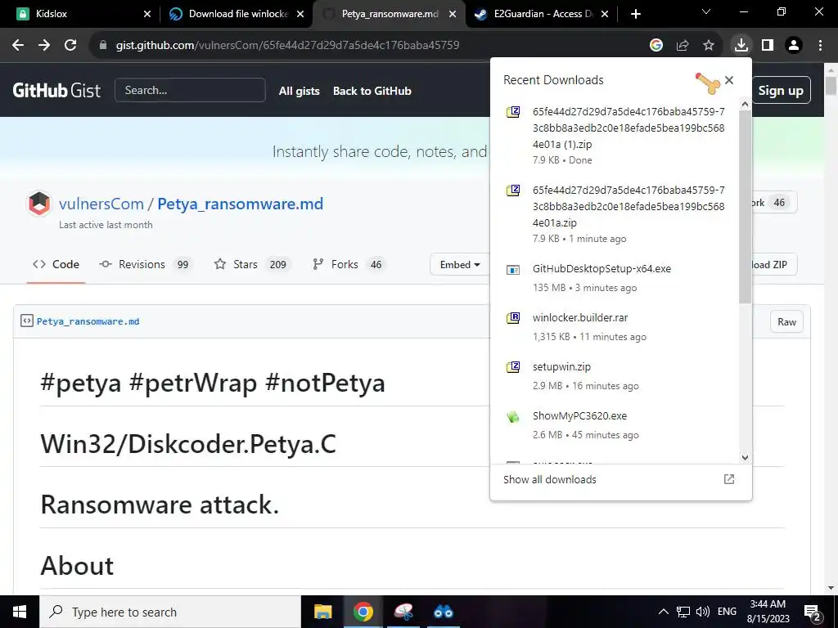Viewport: 838px width, 628px height.
Task: Click the vulnersCom avatar image
Action: click(39, 204)
